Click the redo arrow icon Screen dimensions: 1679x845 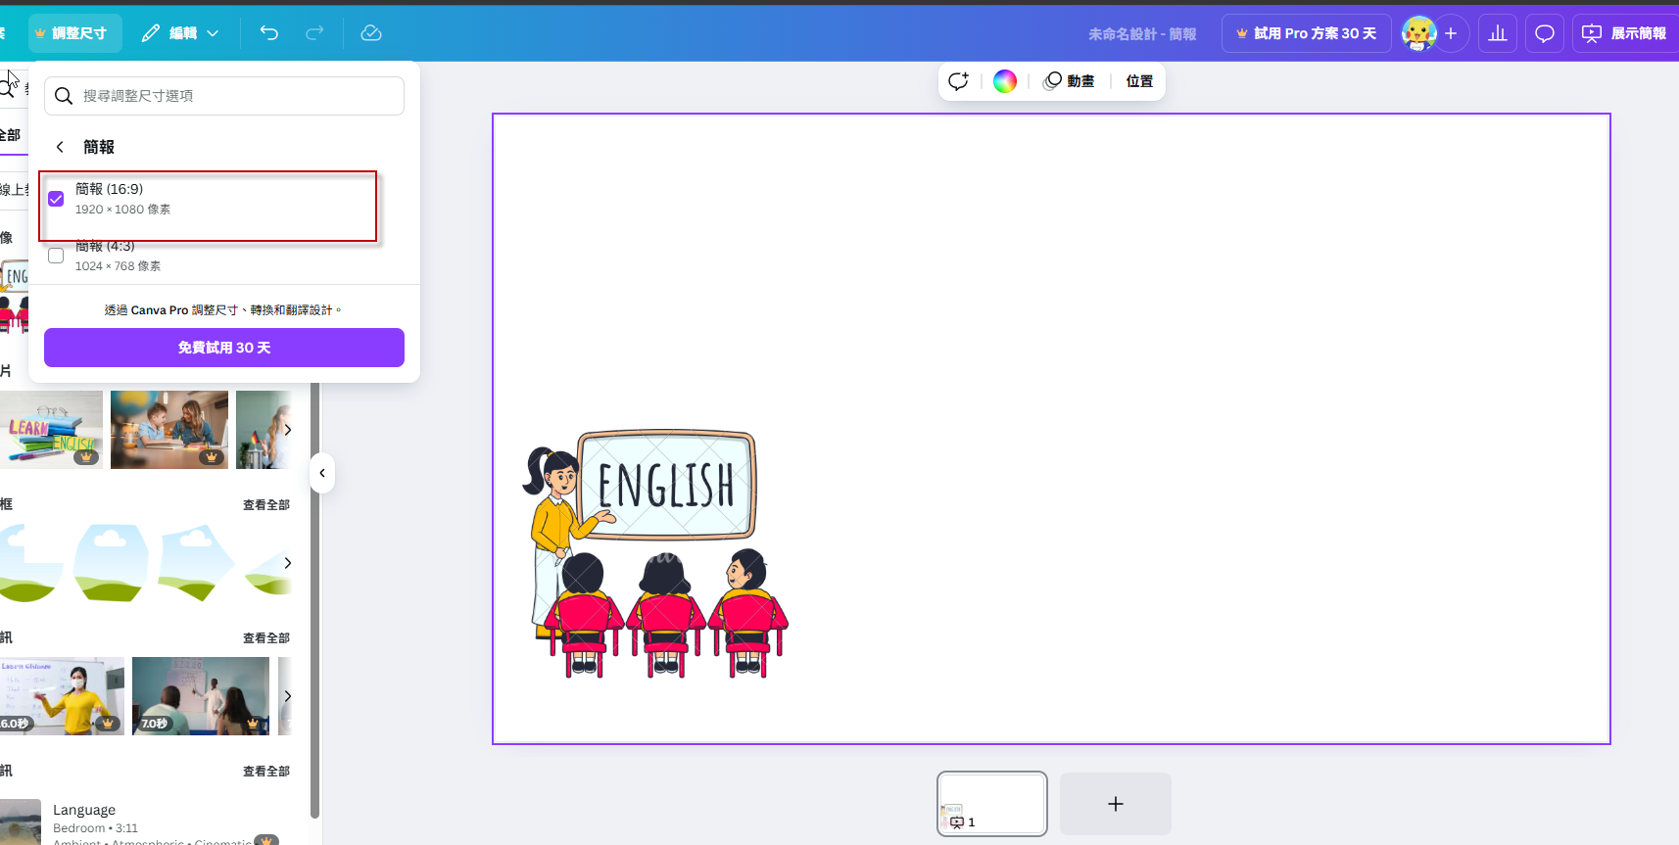coord(314,33)
